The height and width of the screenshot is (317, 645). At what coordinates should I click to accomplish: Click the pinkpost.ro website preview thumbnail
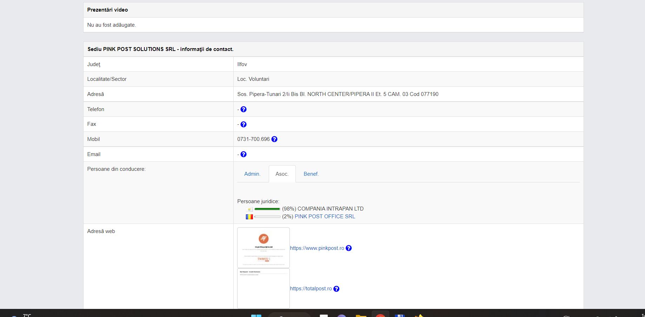pos(263,248)
